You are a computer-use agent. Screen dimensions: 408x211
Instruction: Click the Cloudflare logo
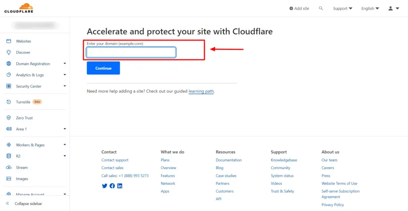pos(19,8)
